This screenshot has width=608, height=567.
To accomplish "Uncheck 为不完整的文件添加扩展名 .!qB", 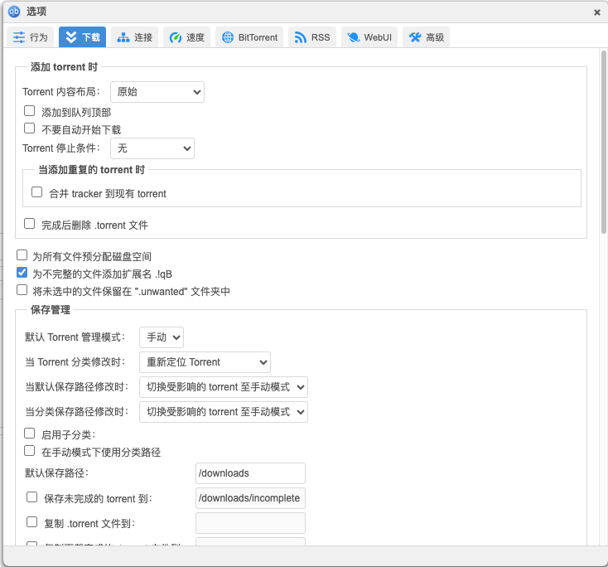I will [22, 272].
